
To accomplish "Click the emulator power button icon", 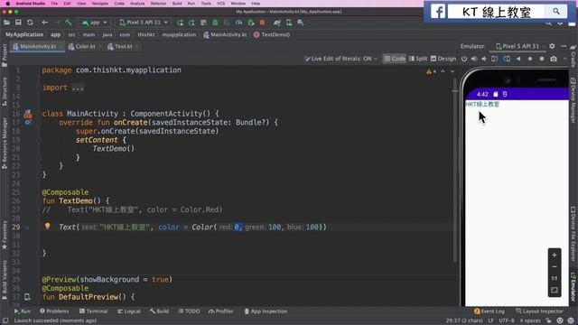I will tap(464, 59).
